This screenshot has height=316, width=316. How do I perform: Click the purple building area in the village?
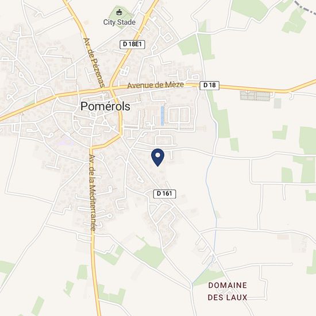(65, 142)
